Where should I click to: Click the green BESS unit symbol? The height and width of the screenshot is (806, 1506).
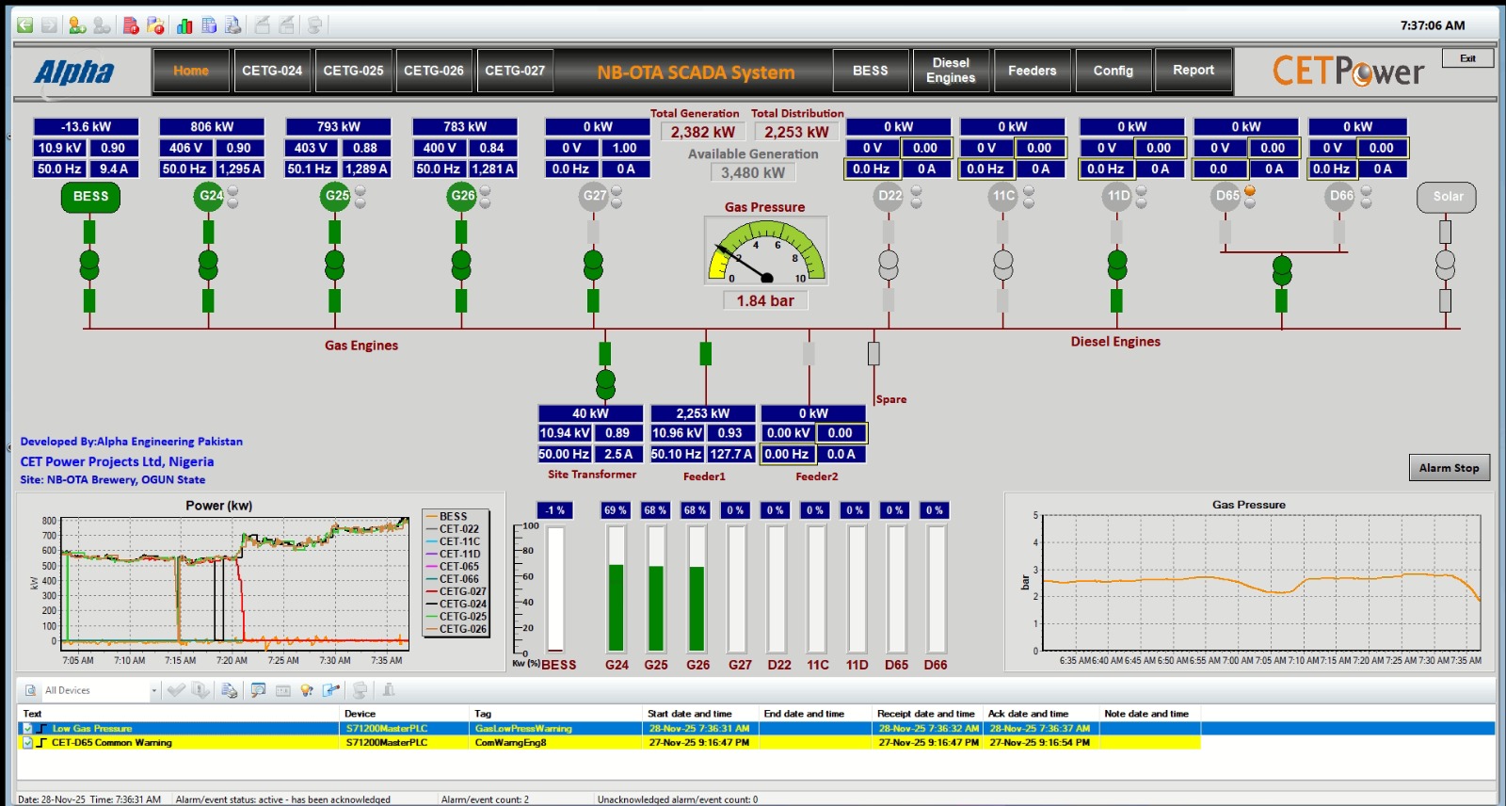point(90,196)
